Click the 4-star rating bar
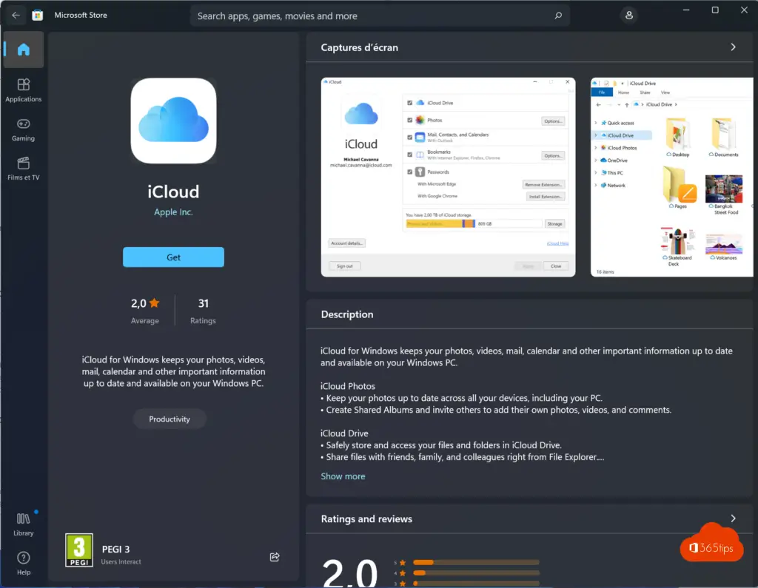This screenshot has height=588, width=758. (x=476, y=573)
